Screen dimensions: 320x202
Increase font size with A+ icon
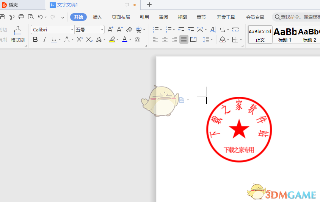(x=110, y=30)
